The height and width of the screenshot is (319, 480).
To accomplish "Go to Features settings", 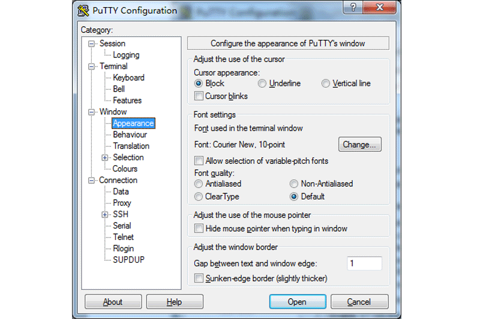I will pyautogui.click(x=127, y=101).
